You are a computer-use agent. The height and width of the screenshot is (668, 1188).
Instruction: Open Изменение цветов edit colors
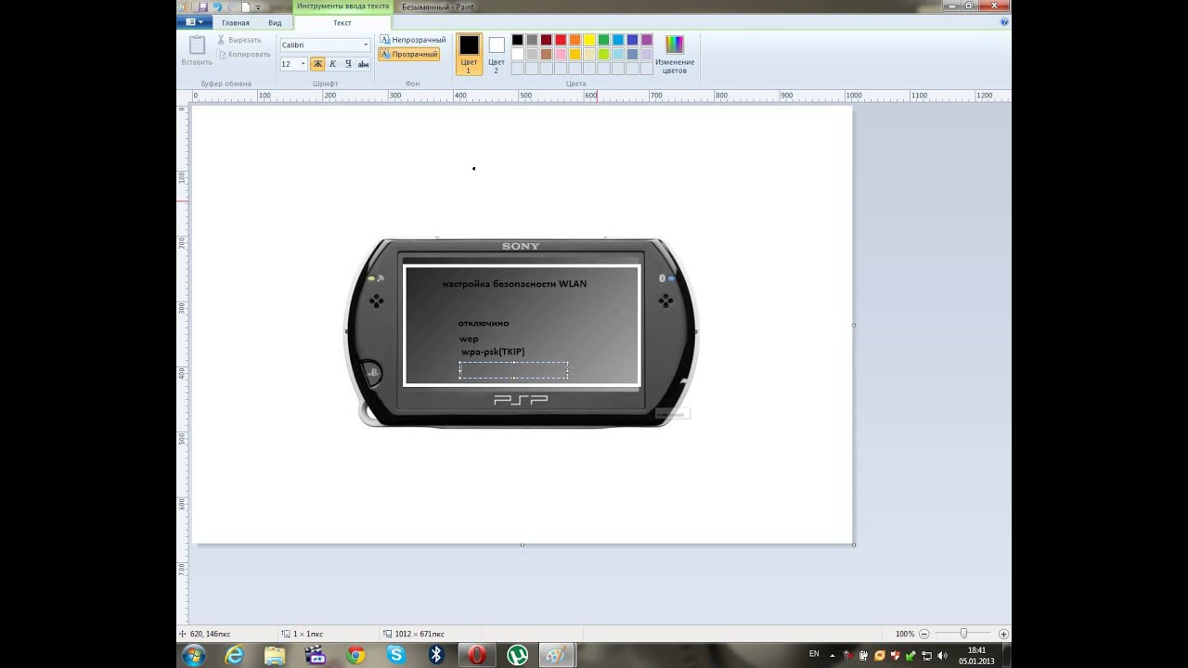tap(675, 54)
